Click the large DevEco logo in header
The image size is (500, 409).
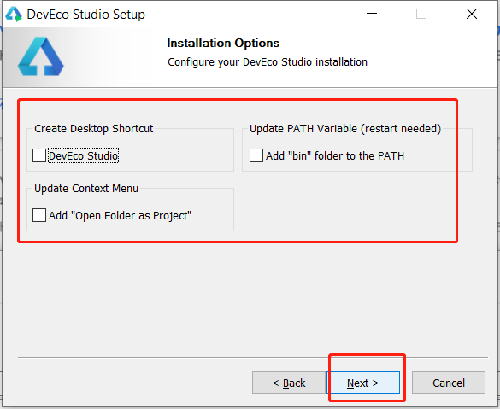[40, 56]
